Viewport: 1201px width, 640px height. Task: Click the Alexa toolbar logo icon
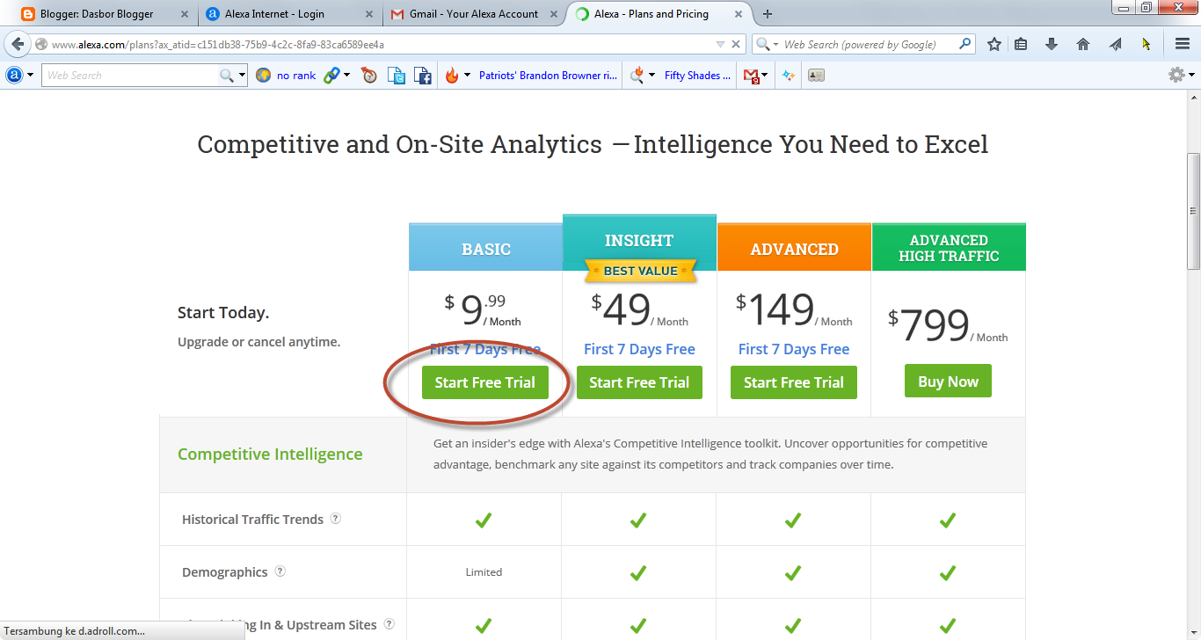[x=14, y=76]
